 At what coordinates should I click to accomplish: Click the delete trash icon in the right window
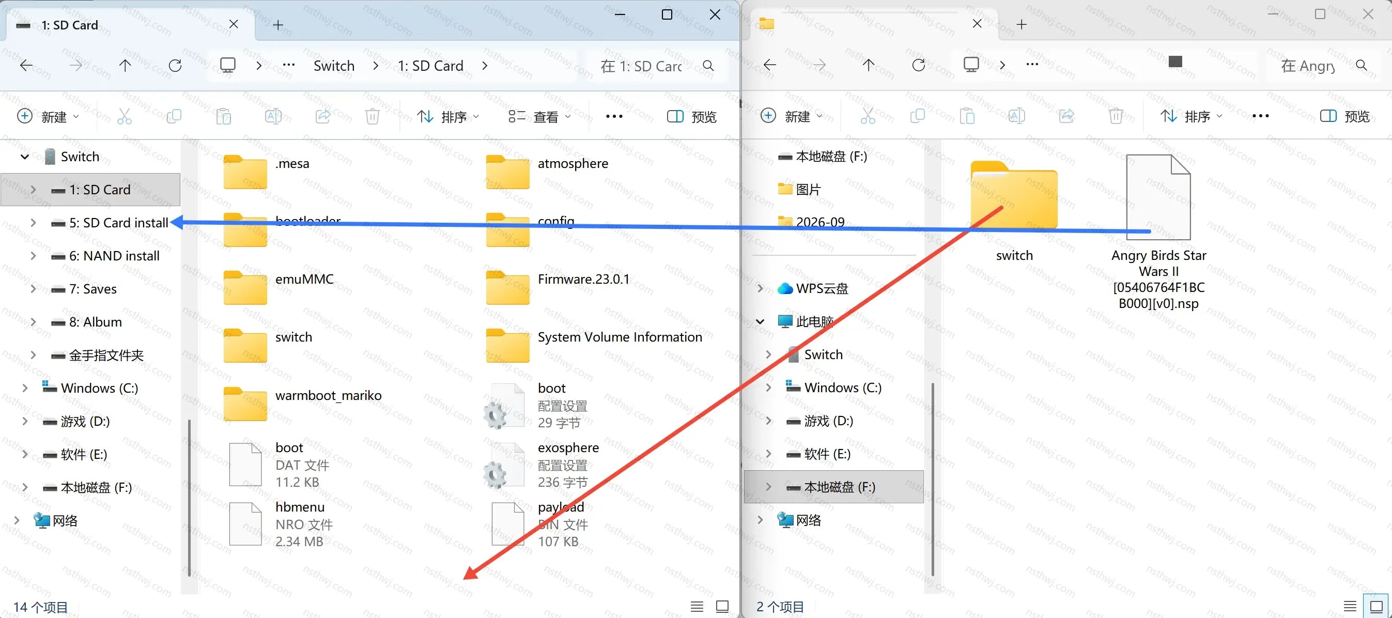pyautogui.click(x=1116, y=116)
